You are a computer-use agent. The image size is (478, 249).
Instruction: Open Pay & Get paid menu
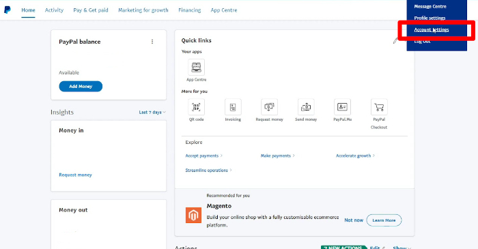tap(91, 10)
